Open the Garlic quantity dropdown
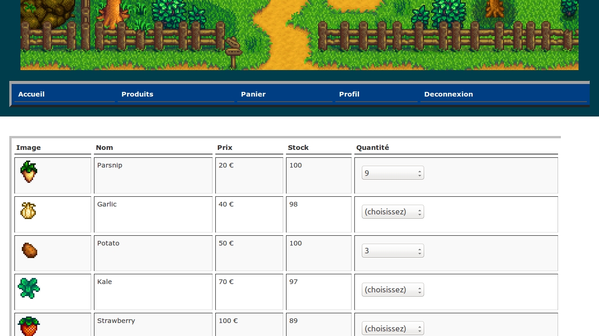The height and width of the screenshot is (336, 599). click(393, 212)
